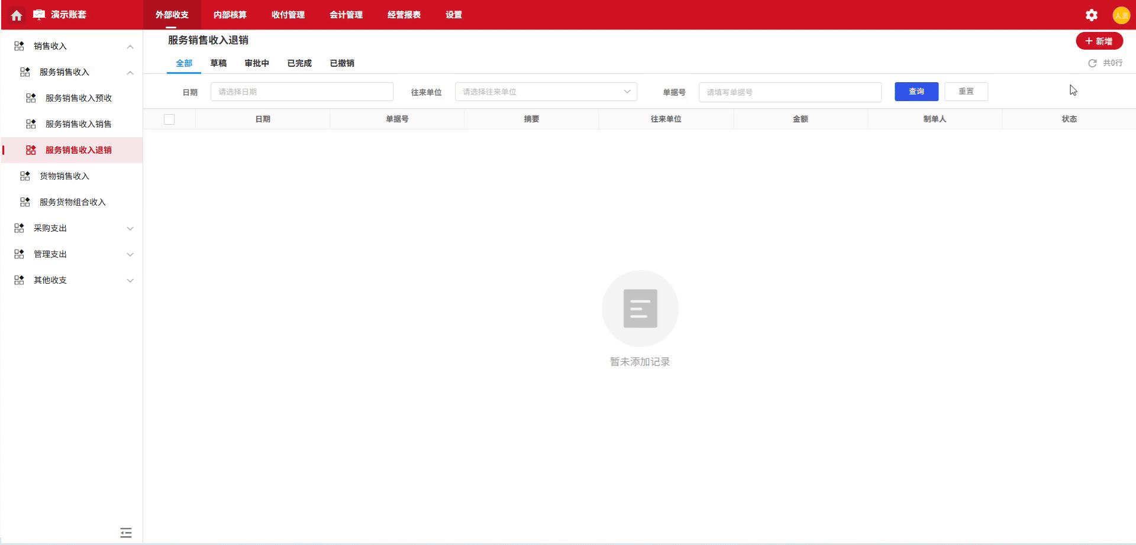The width and height of the screenshot is (1136, 545).
Task: Switch to the 草稿 tab
Action: (219, 63)
